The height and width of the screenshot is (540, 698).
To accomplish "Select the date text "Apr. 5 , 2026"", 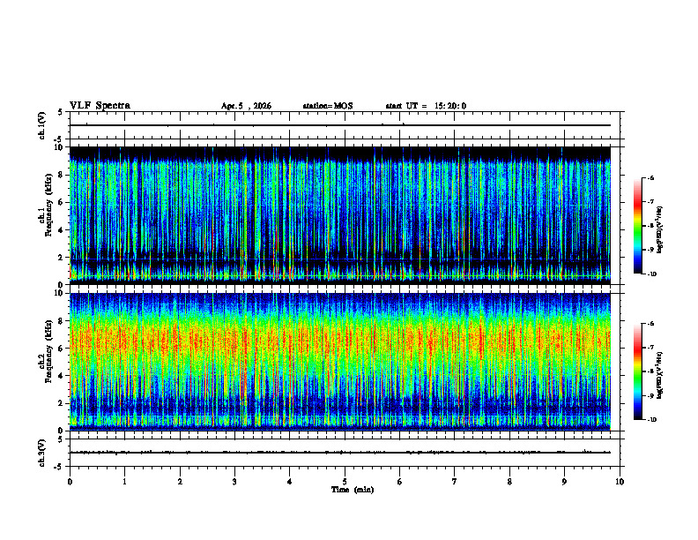I will (x=246, y=106).
